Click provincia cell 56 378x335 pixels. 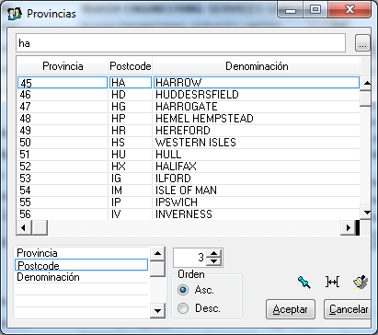click(63, 214)
